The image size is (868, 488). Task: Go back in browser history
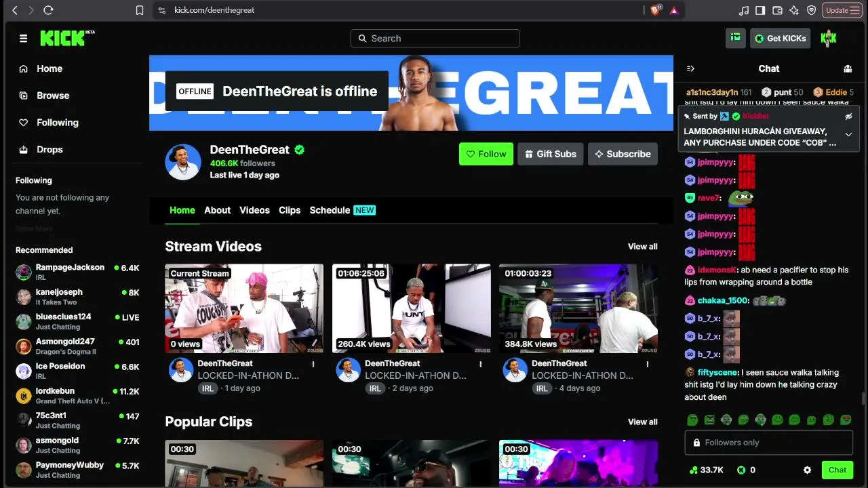[x=15, y=10]
